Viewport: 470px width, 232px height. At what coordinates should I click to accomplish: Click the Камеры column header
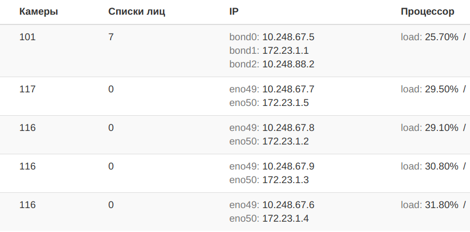pos(39,12)
